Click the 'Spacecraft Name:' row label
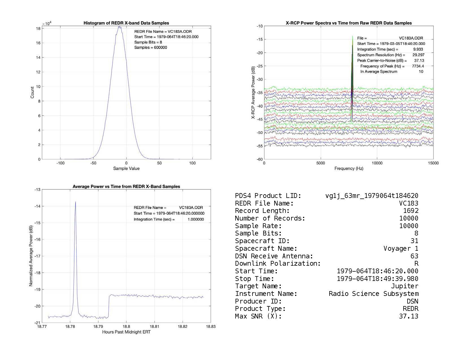Screen dimensions: 466x360 [266, 249]
